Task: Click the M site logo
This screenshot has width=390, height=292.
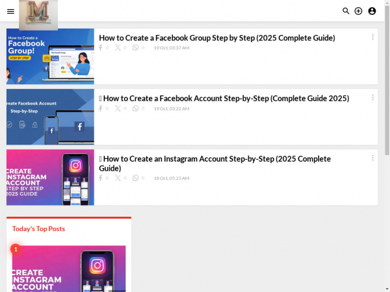Action: [38, 15]
